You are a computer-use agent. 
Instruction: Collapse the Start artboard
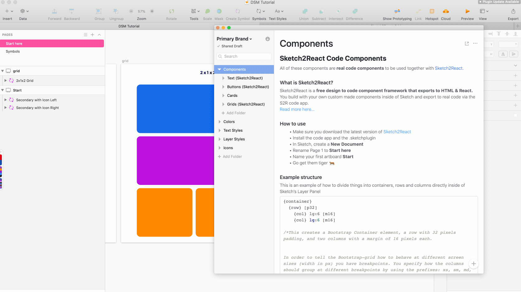2,90
